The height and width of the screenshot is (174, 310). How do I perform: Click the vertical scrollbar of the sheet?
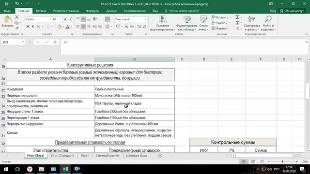308,91
